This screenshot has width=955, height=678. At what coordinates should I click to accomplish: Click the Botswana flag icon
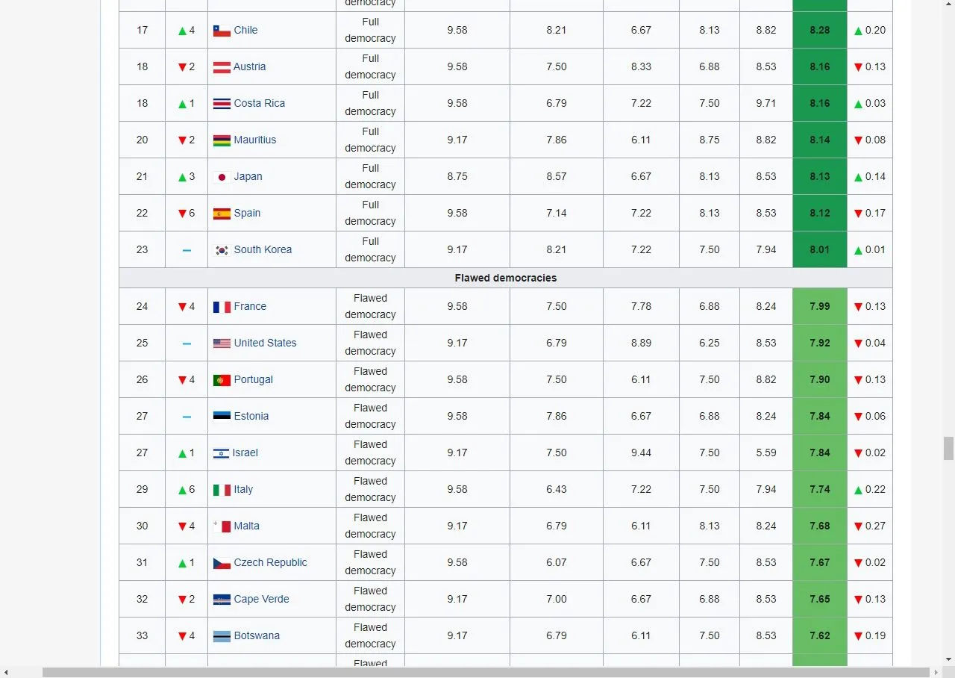tap(221, 635)
